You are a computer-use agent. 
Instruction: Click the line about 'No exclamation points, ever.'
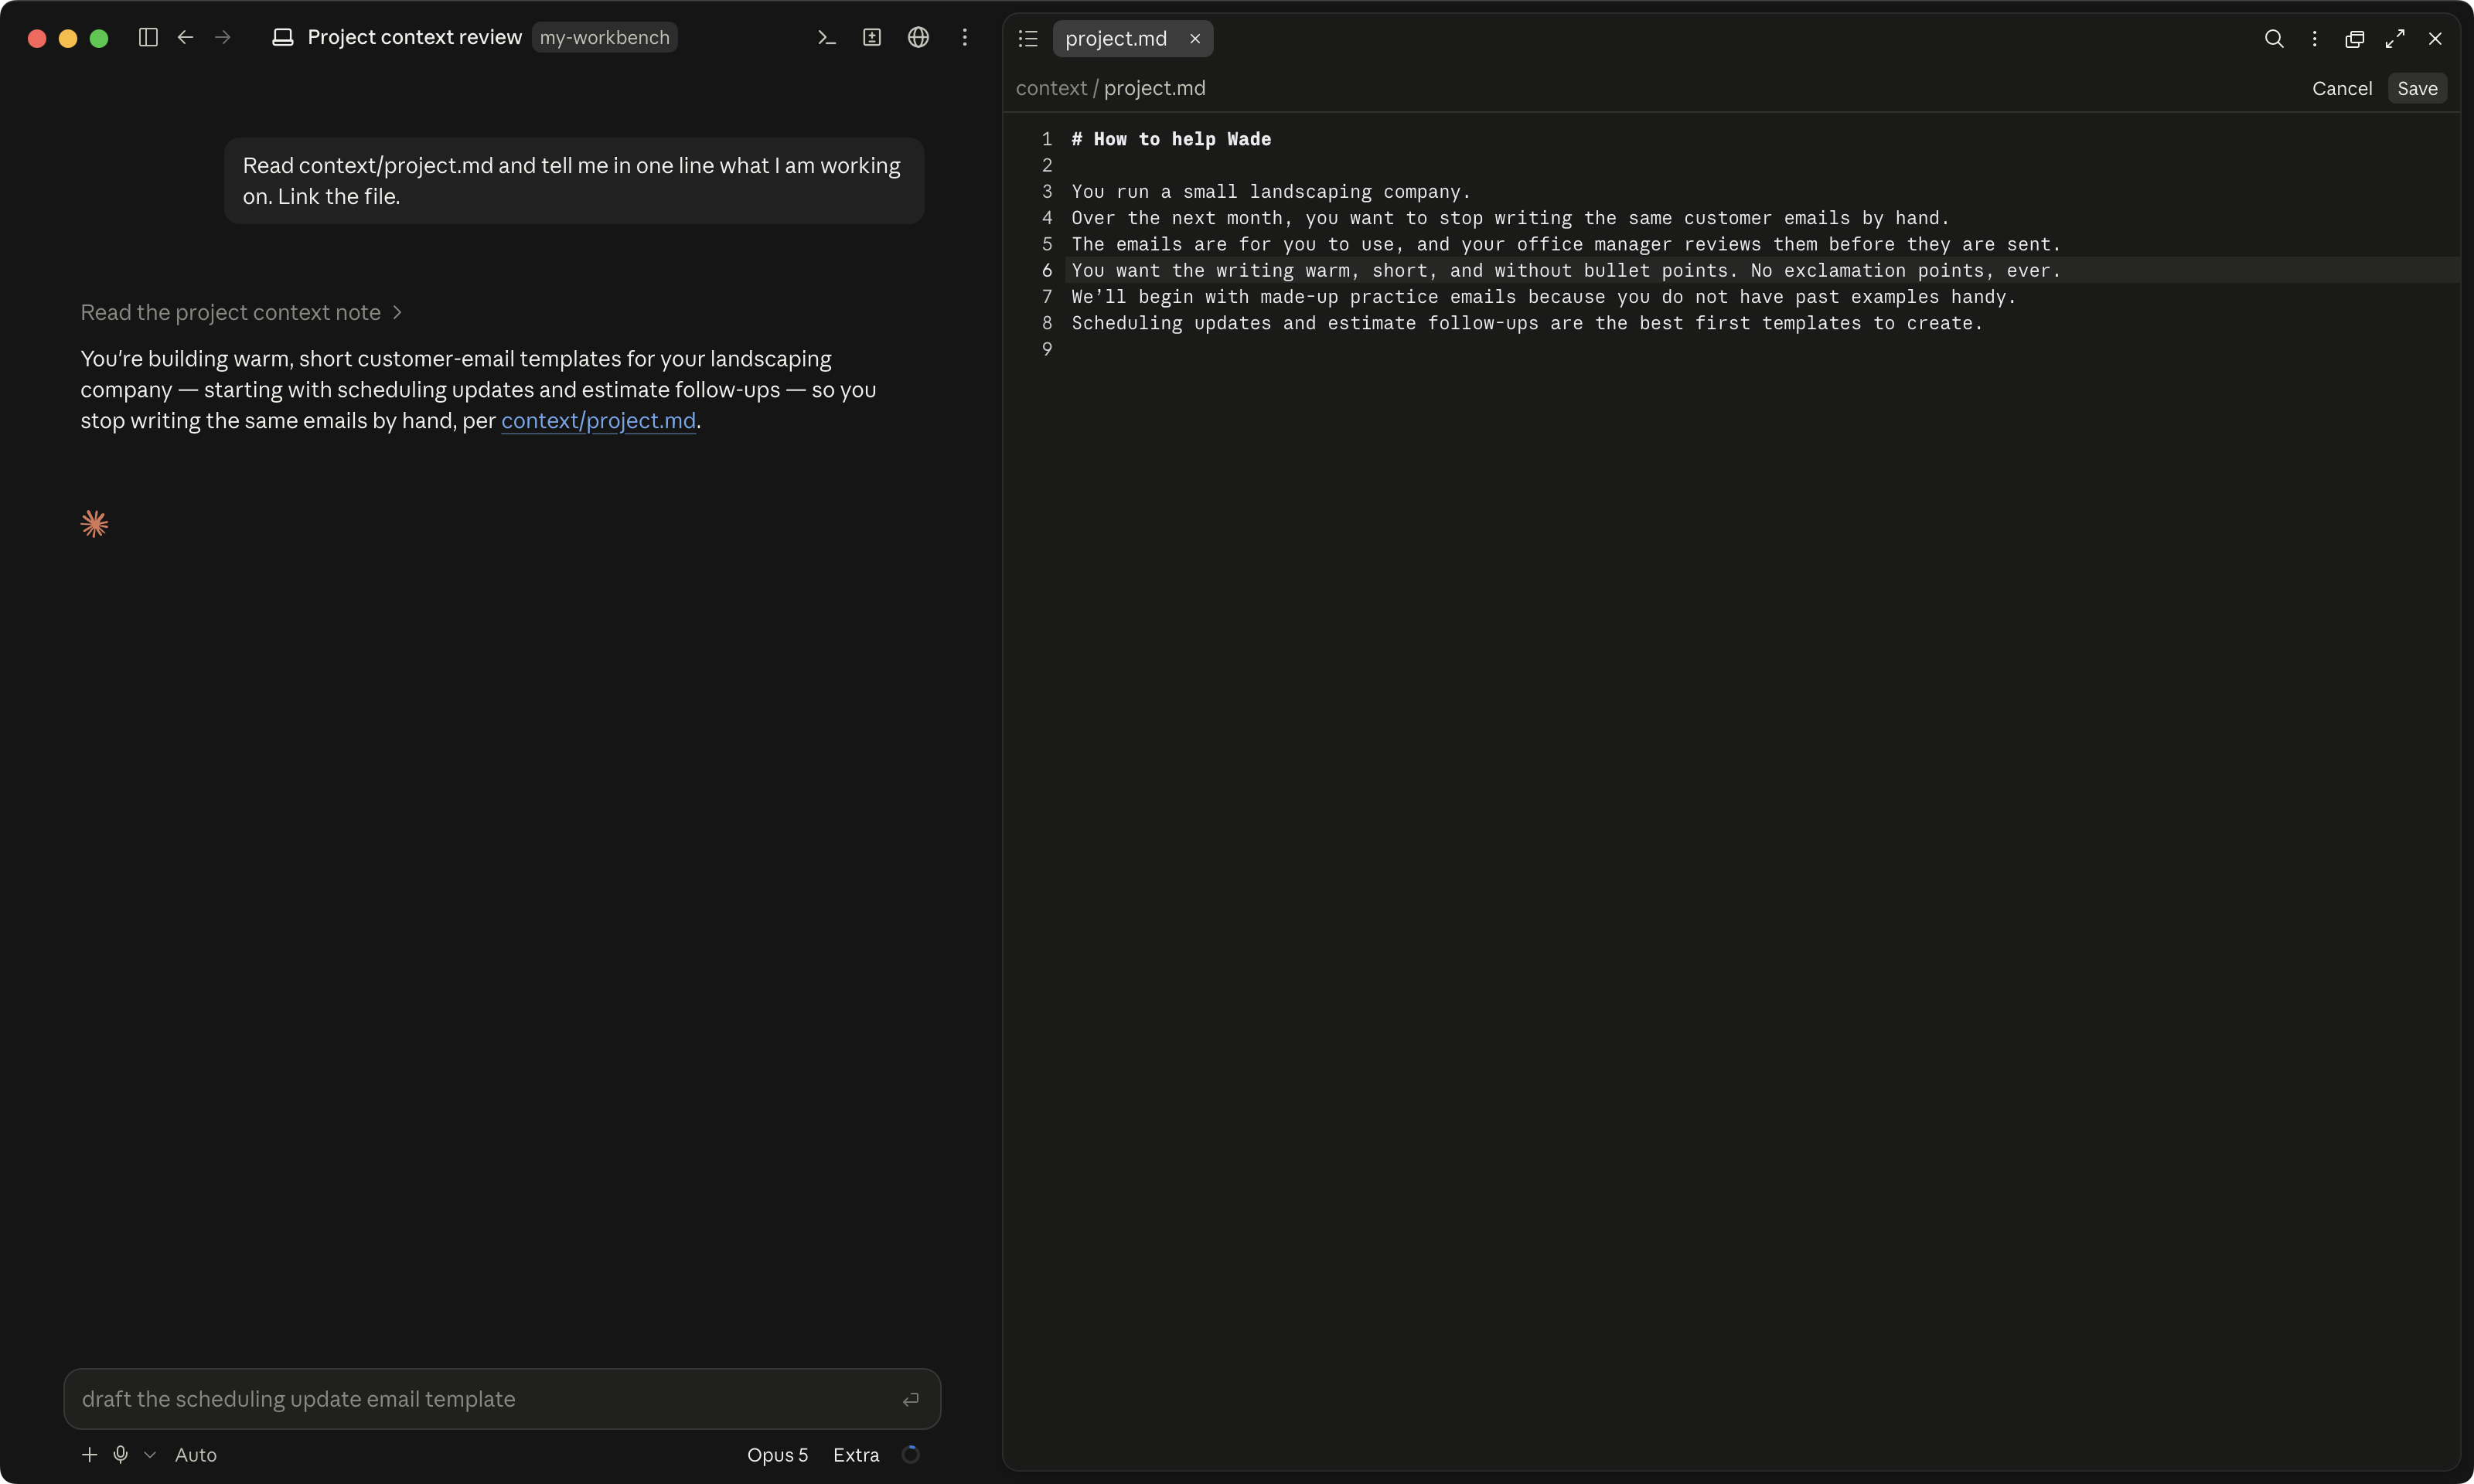tap(1566, 270)
